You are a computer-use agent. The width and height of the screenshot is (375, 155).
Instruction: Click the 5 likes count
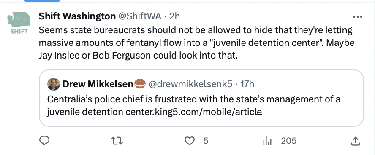coord(206,141)
